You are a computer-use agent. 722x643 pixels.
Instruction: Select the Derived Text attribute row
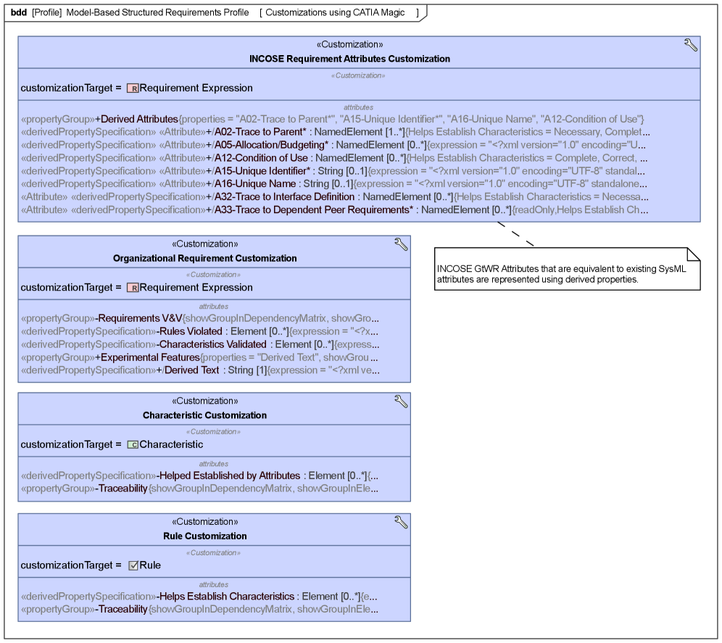tap(200, 370)
